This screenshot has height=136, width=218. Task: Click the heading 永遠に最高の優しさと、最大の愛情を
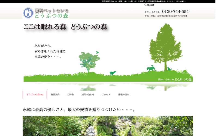coord(79,110)
